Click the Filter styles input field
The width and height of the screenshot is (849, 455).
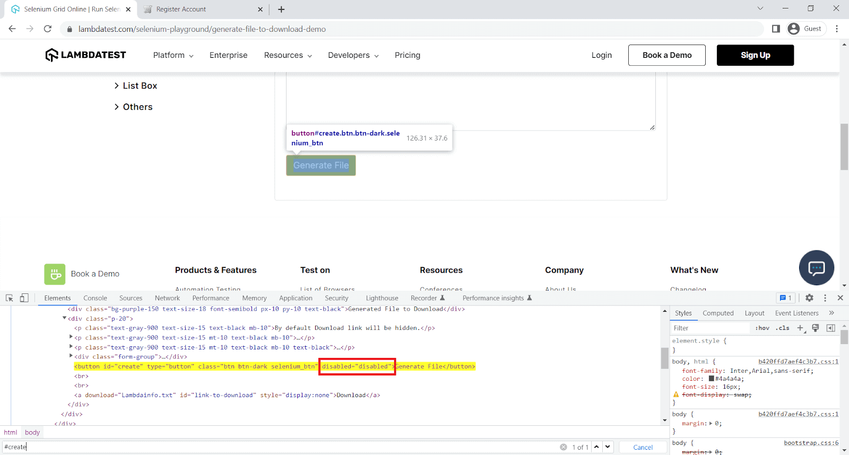pos(711,328)
